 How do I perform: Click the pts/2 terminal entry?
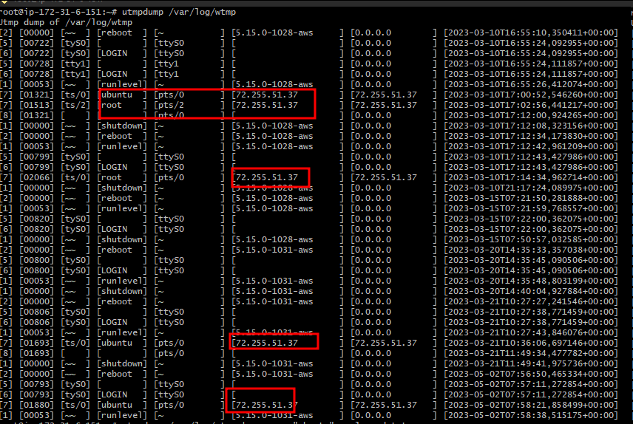(169, 105)
